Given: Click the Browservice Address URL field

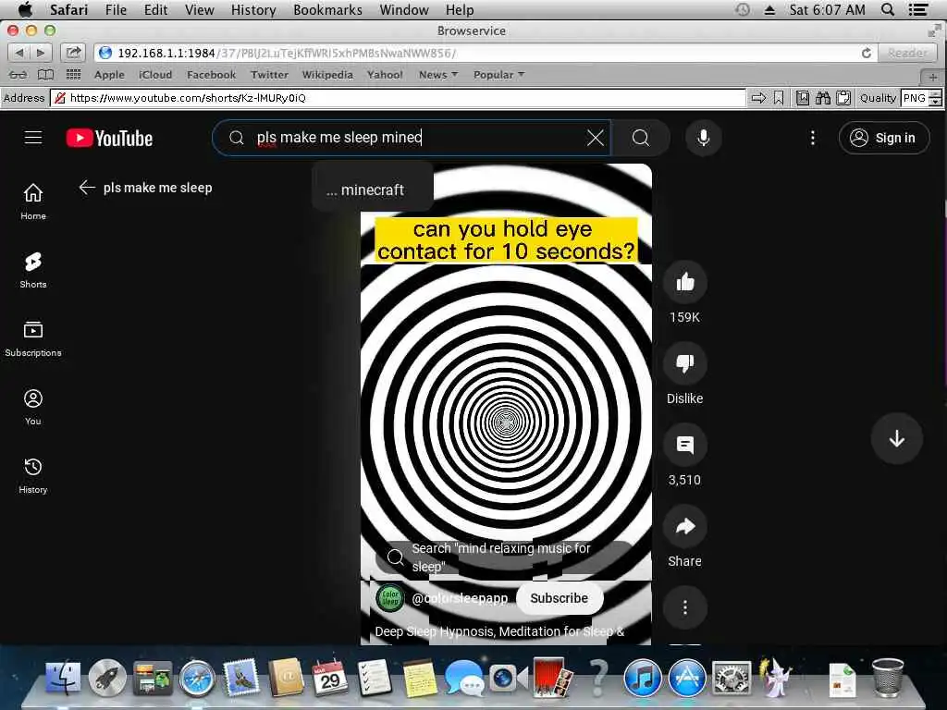Looking at the screenshot, I should point(399,98).
